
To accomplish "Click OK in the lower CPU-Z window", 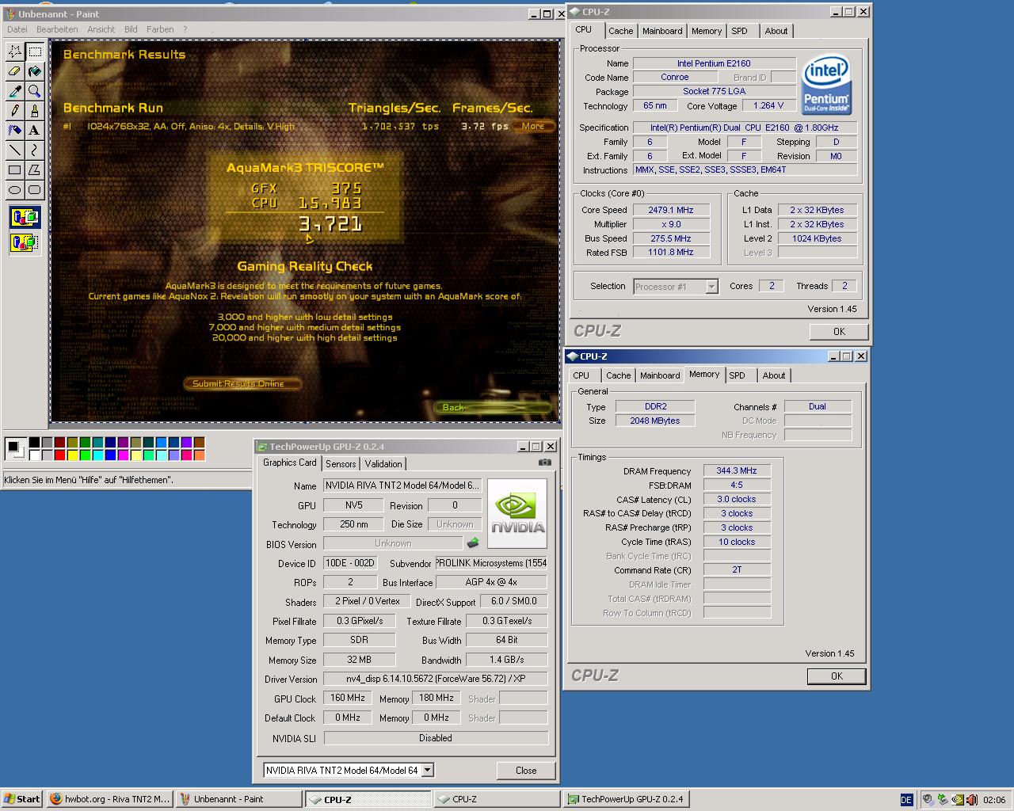I will click(837, 676).
